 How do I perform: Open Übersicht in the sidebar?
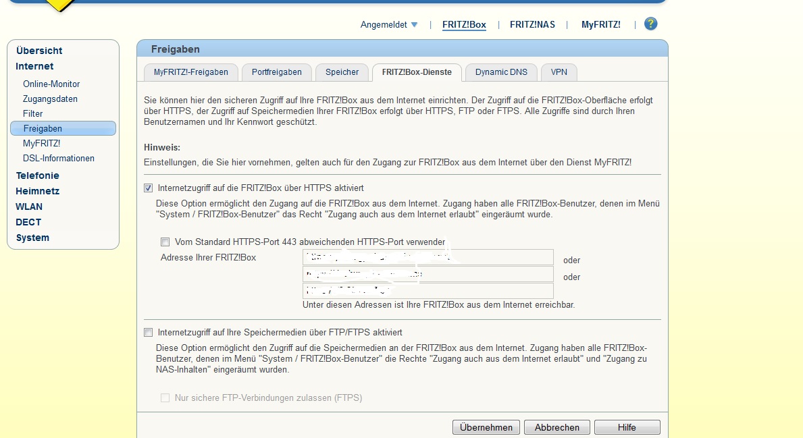click(x=39, y=51)
